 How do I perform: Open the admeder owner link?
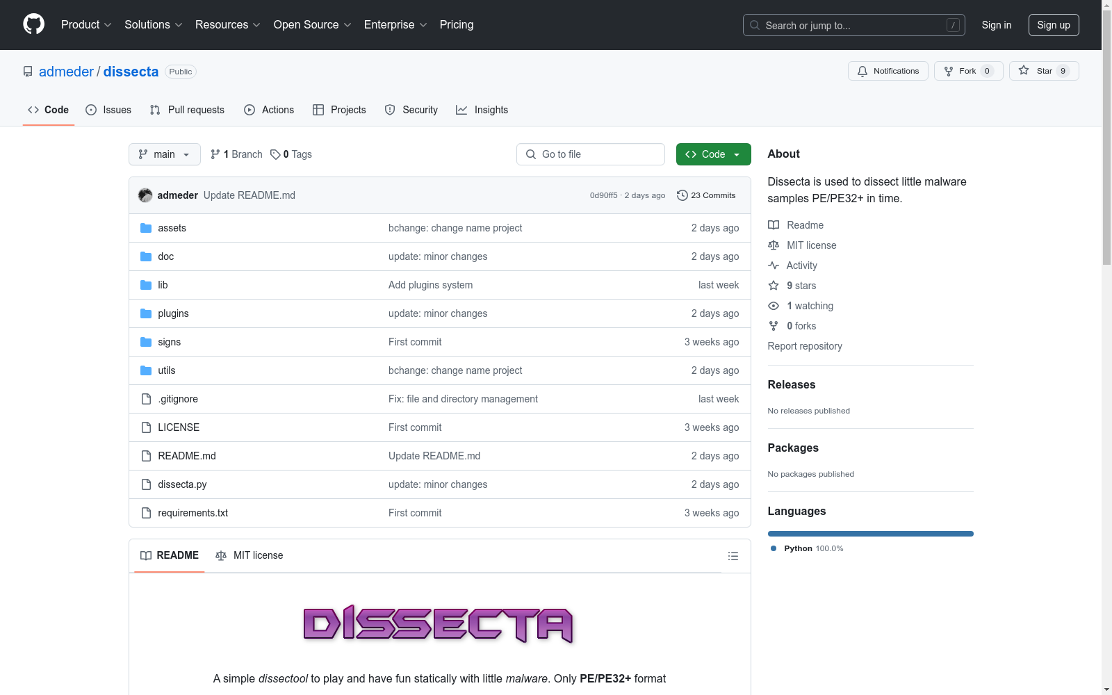point(66,72)
